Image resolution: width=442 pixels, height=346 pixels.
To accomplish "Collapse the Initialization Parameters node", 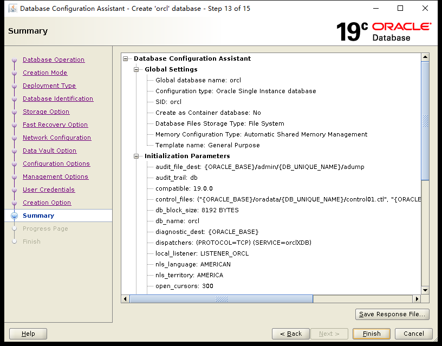I will click(136, 156).
